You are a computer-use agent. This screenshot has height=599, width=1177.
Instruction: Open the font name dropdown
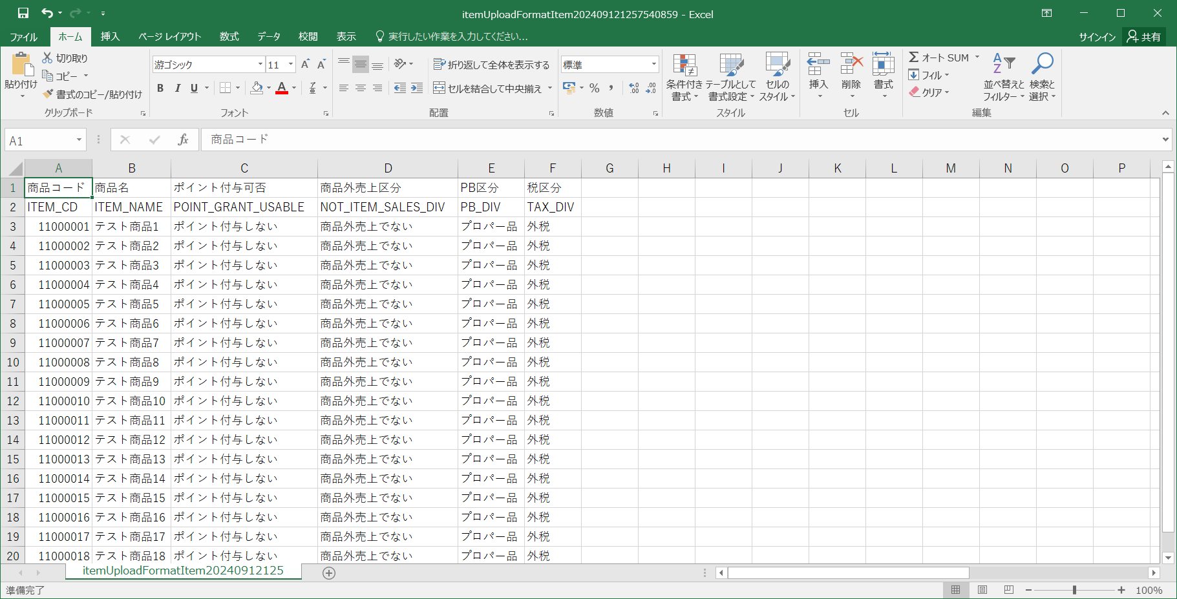[260, 65]
